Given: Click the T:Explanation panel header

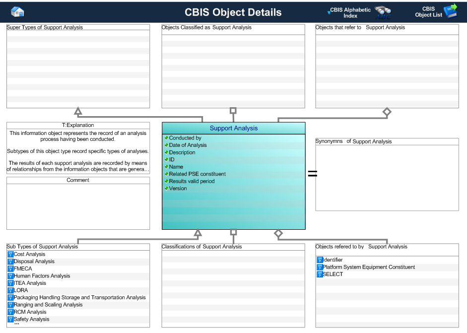Looking at the screenshot, I should point(78,126).
